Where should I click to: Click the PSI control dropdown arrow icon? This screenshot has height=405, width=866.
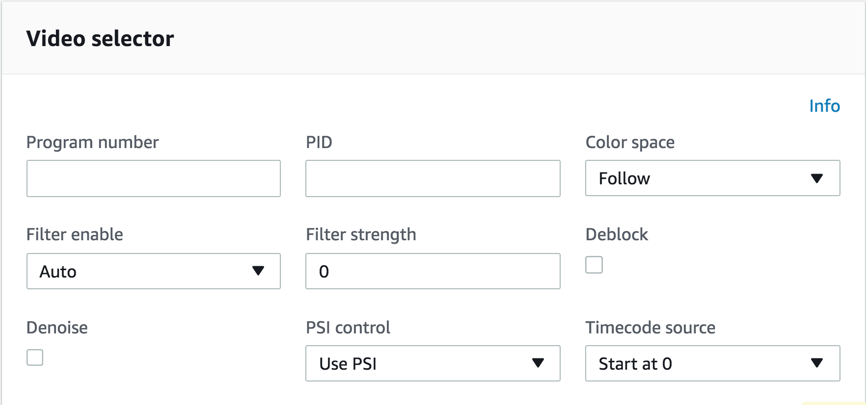point(538,363)
